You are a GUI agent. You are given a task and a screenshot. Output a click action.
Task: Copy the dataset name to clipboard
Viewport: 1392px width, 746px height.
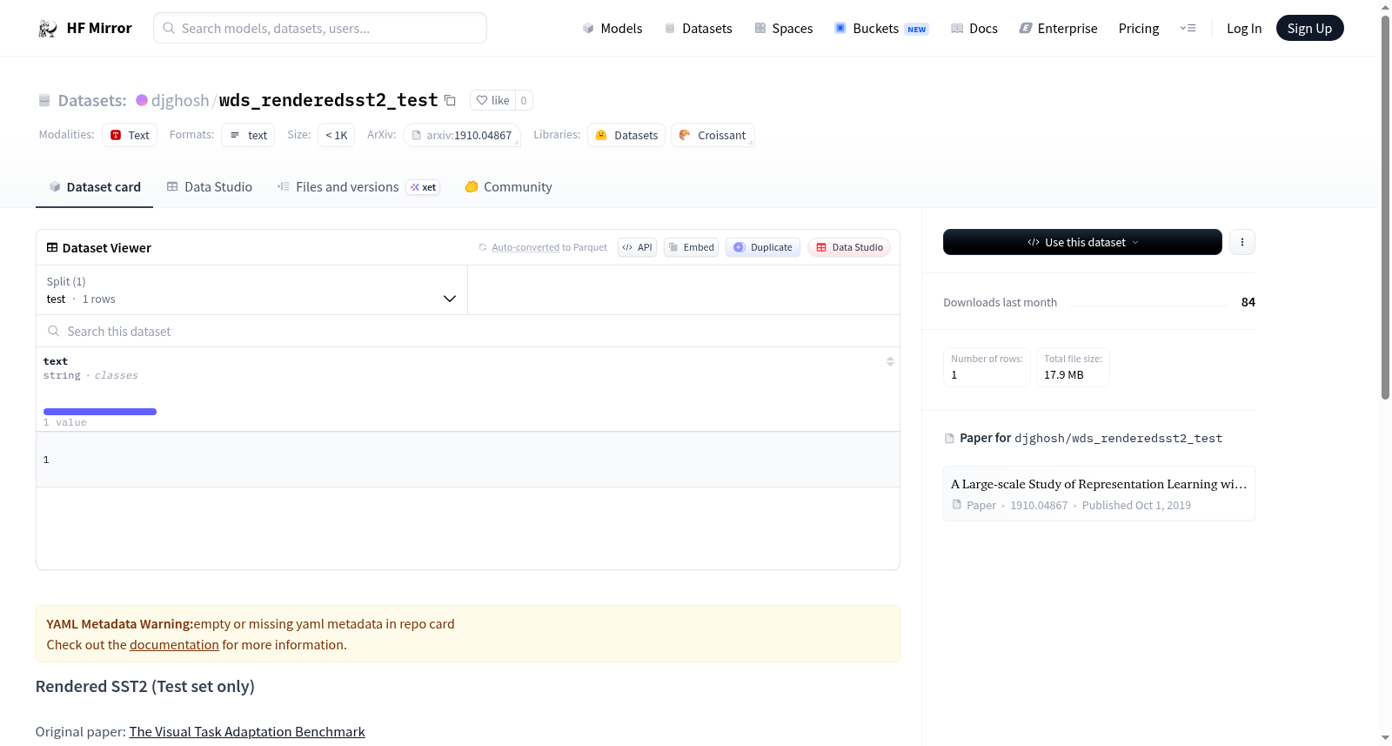click(x=450, y=100)
